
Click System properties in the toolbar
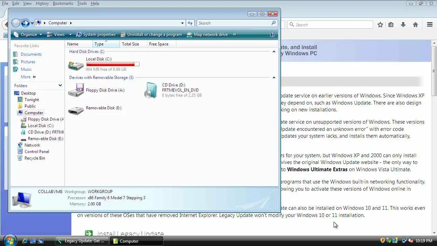coord(96,35)
